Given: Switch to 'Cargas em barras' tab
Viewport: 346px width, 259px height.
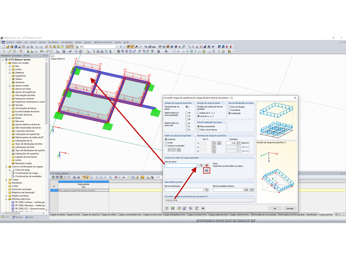Looking at the screenshot, I should 58,214.
